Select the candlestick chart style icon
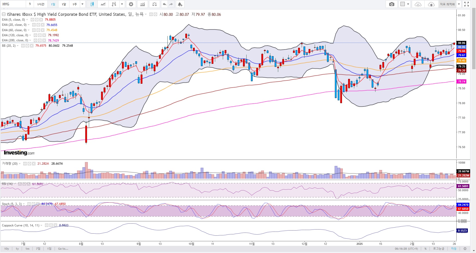The image size is (476, 253). point(92,4)
